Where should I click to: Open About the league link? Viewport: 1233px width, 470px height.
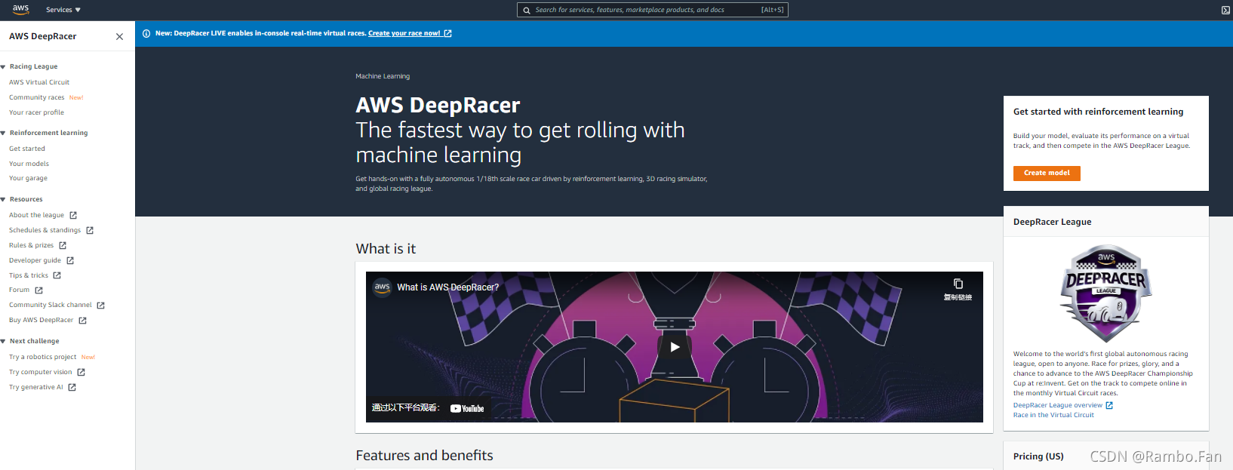(36, 215)
